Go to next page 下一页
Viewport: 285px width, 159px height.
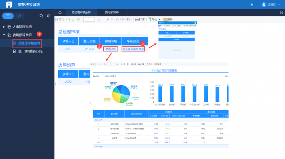[x=113, y=19]
